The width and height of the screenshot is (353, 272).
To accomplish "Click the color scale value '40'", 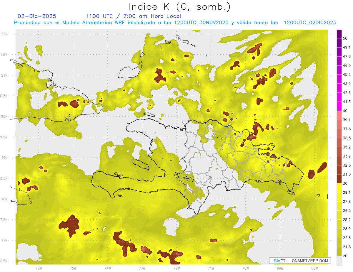I will [x=346, y=111].
